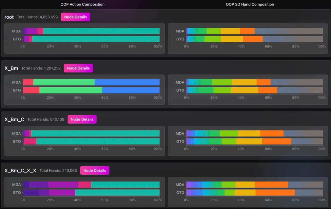The height and width of the screenshot is (209, 331).
Task: Click the root node title label
Action: click(9, 17)
